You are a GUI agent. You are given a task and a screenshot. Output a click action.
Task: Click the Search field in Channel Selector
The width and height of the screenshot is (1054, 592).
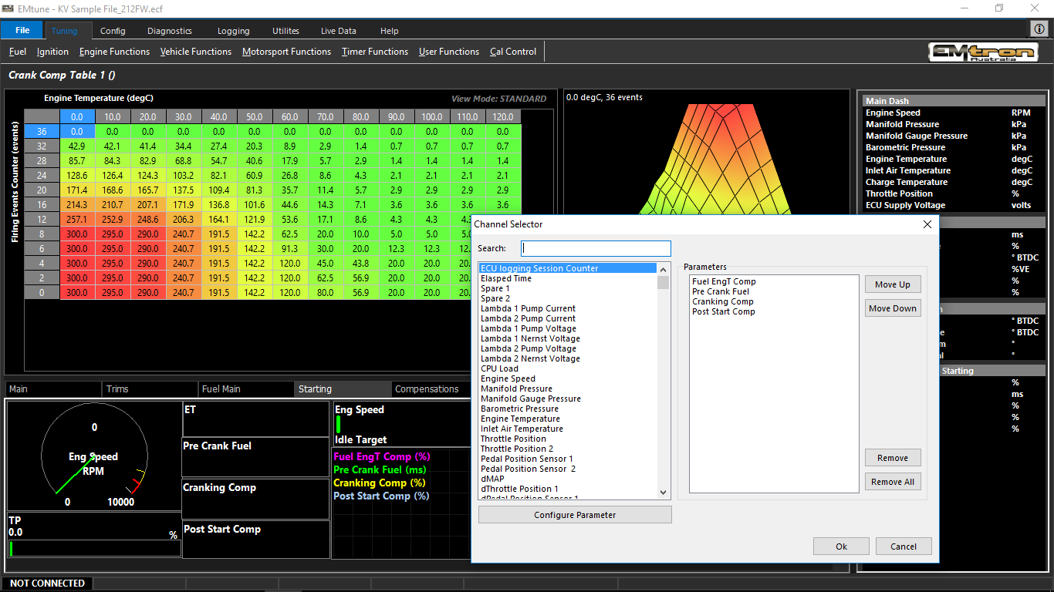[x=596, y=248]
